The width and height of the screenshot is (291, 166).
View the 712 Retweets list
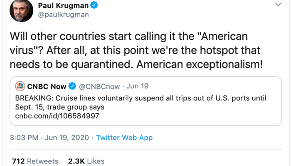(35, 161)
